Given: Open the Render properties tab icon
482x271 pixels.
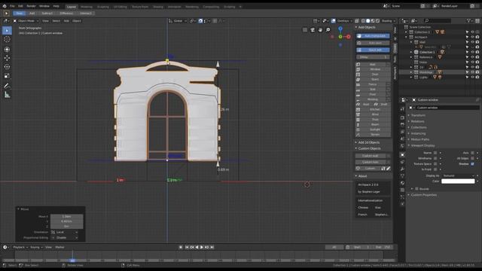Looking at the screenshot, I should (402, 117).
